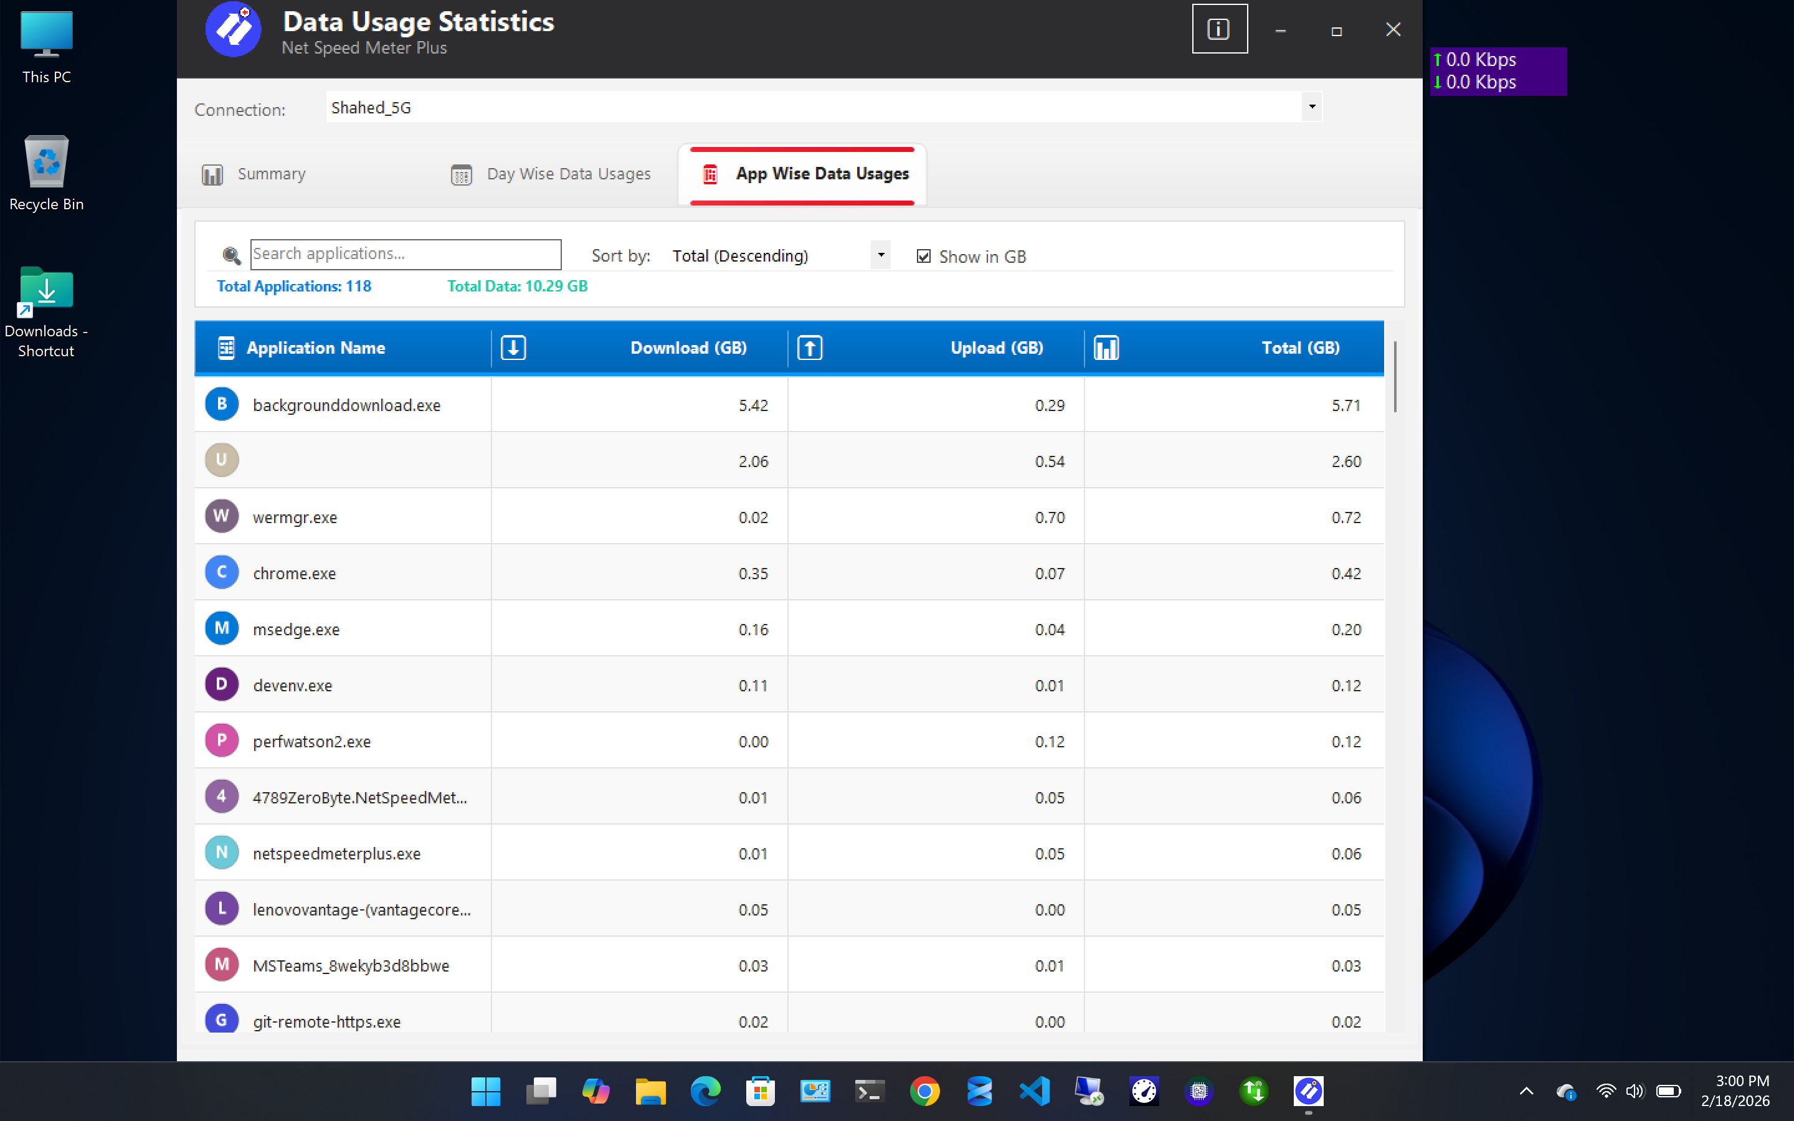Click the Windows Start button
The width and height of the screenshot is (1794, 1121).
(486, 1090)
